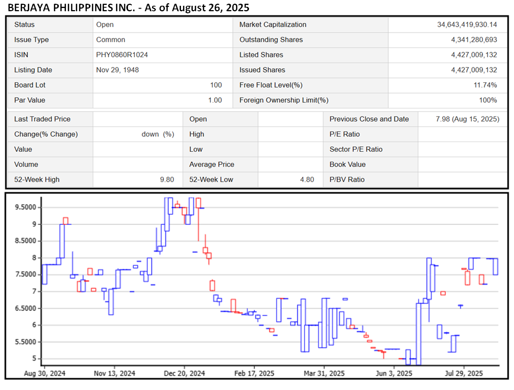Click the Dec 20, 2024 date axis label
Image resolution: width=514 pixels, height=390 pixels.
[184, 373]
